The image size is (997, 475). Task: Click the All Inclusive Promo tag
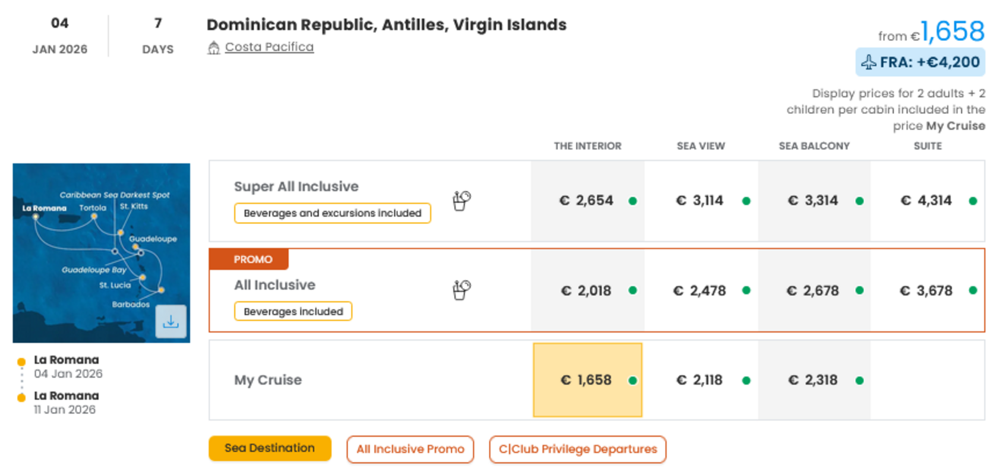tap(410, 449)
